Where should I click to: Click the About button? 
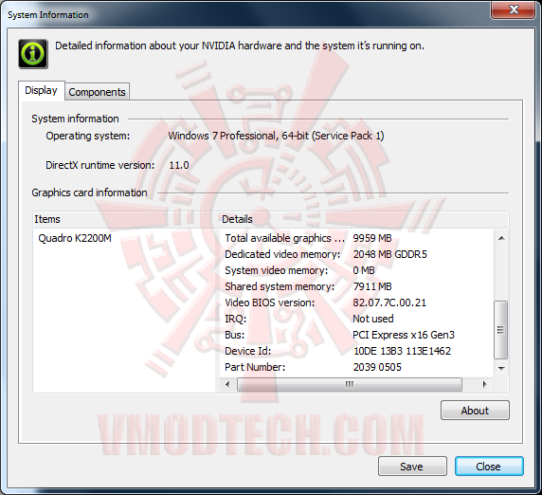pyautogui.click(x=475, y=411)
